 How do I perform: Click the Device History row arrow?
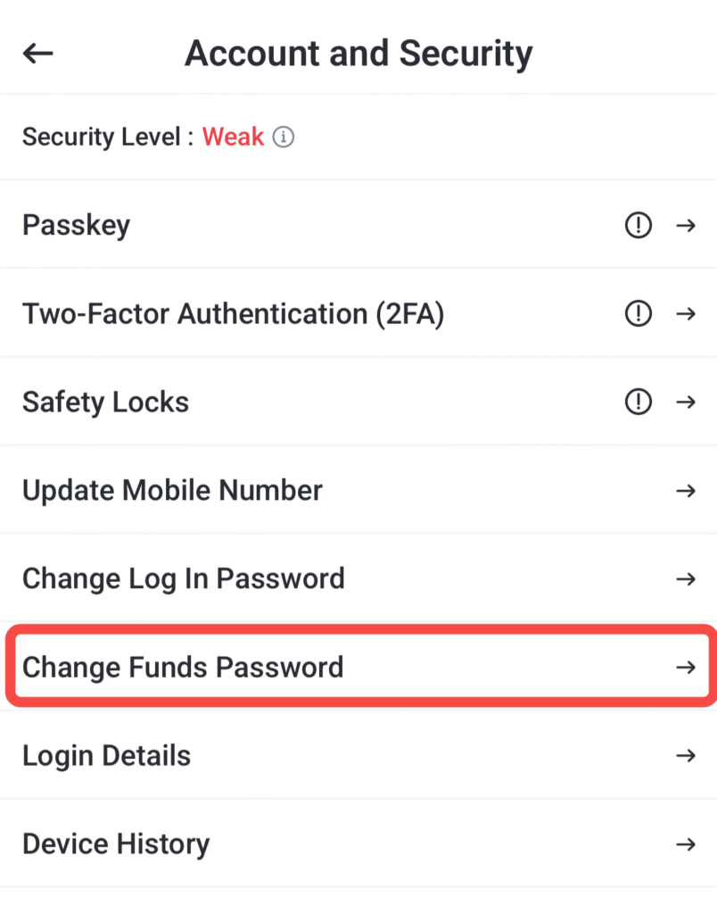685,843
